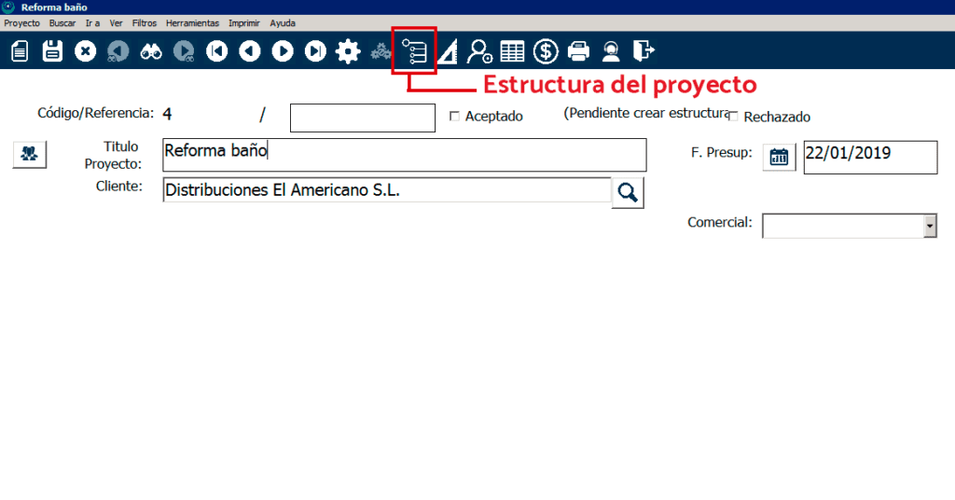Expand the Comercial dropdown
The image size is (955, 500).
pos(929,226)
